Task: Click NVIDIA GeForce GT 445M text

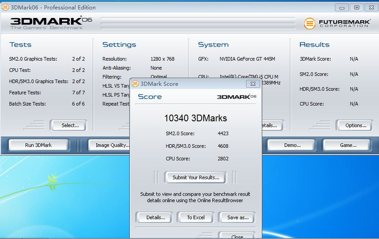Action: point(247,59)
